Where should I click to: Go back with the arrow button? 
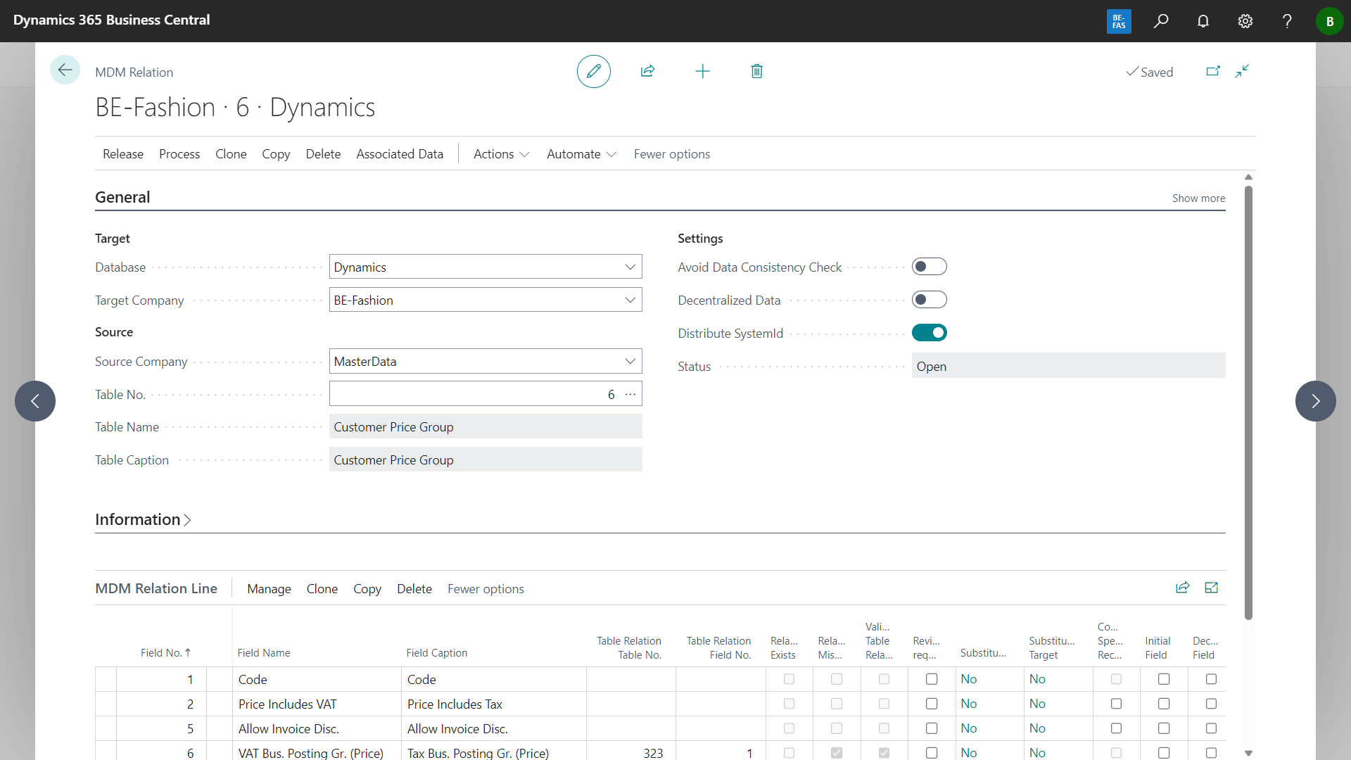(x=65, y=70)
